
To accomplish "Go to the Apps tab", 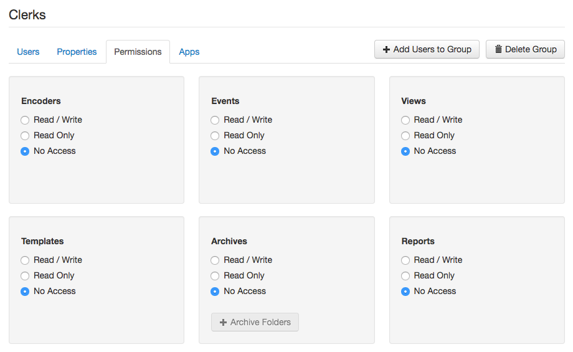I will [189, 52].
